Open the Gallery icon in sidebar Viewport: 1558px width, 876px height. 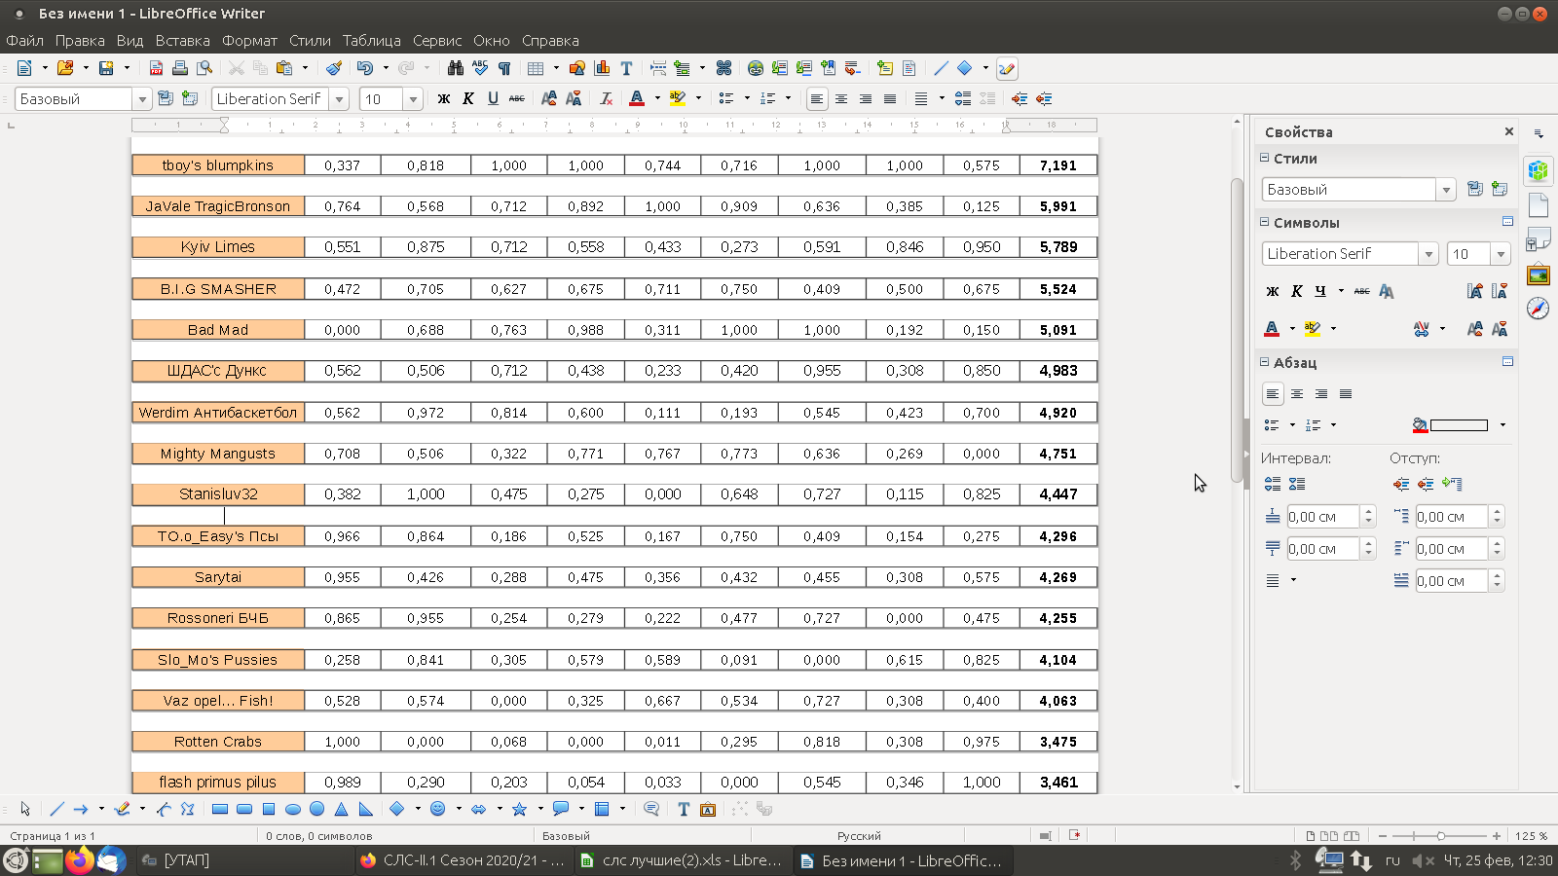coord(1539,274)
